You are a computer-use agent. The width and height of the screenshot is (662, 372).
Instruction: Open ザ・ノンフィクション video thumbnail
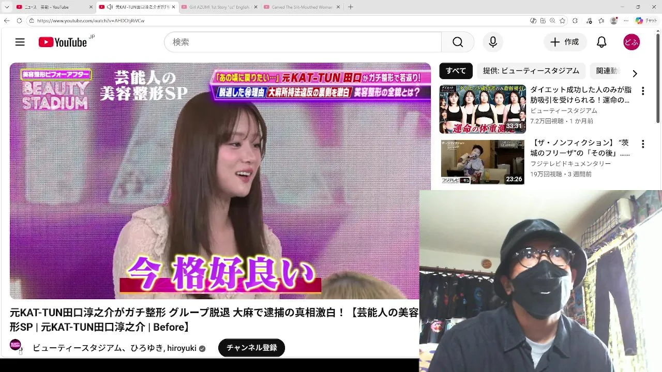(x=483, y=162)
